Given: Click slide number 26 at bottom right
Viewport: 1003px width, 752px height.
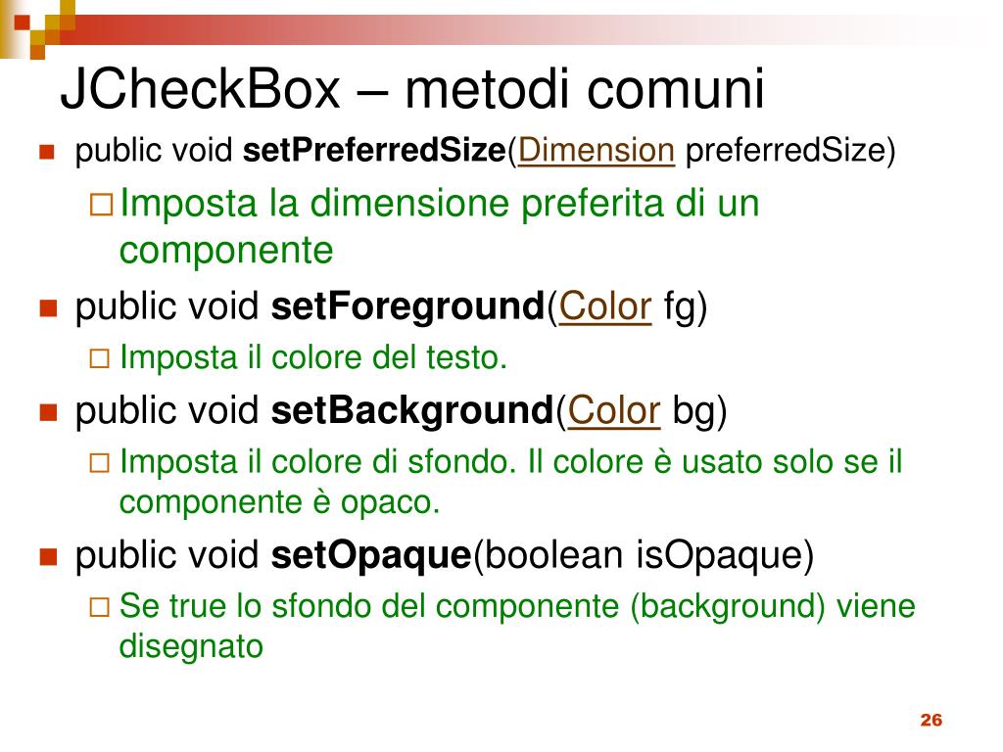Looking at the screenshot, I should pos(931,721).
